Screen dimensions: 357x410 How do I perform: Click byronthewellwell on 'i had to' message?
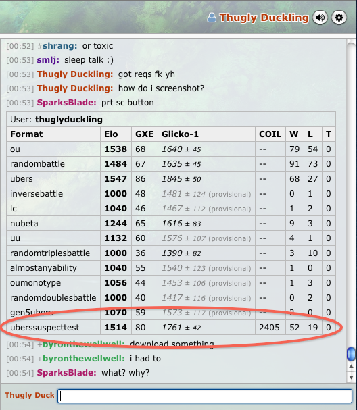tap(84, 359)
